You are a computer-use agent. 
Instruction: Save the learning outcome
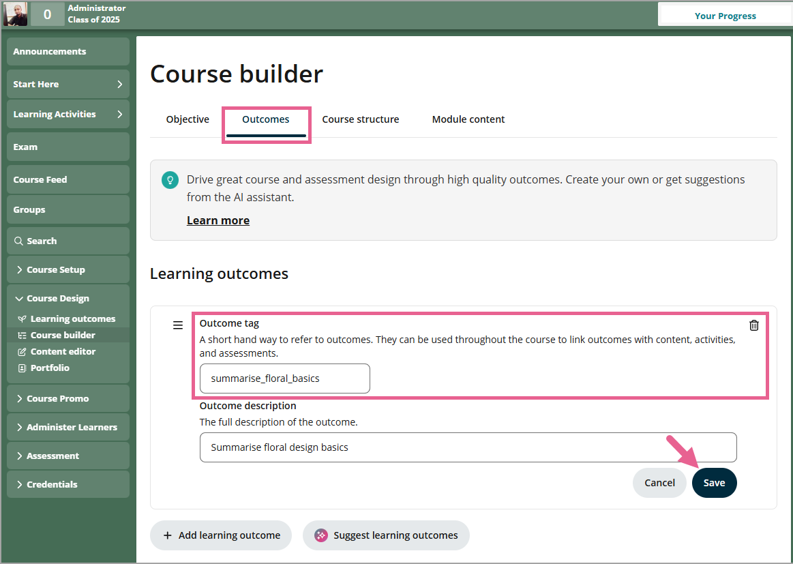click(714, 483)
